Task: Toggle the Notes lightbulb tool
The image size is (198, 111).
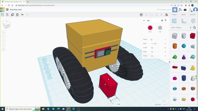Action: pos(146,15)
